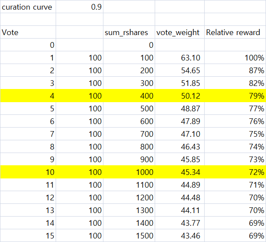
Task: Select the 'Relative reward' header cell
Action: 235,32
